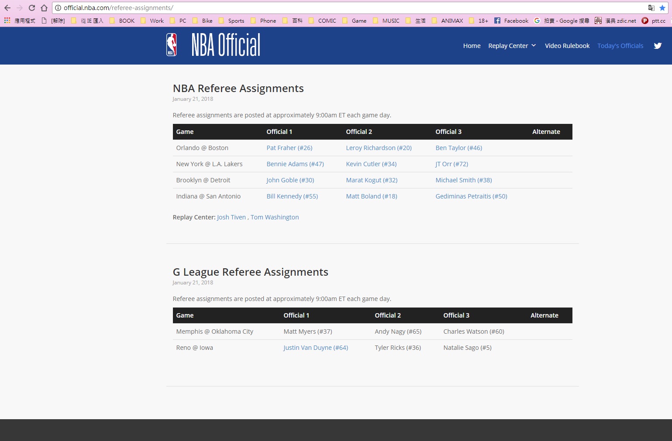This screenshot has height=441, width=672.
Task: Reload the page with refresh icon
Action: point(32,8)
